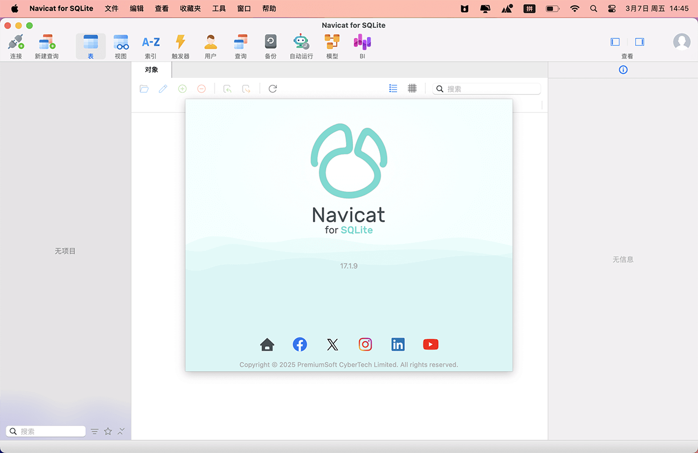Open the Instagram link icon
The width and height of the screenshot is (698, 453).
point(365,344)
